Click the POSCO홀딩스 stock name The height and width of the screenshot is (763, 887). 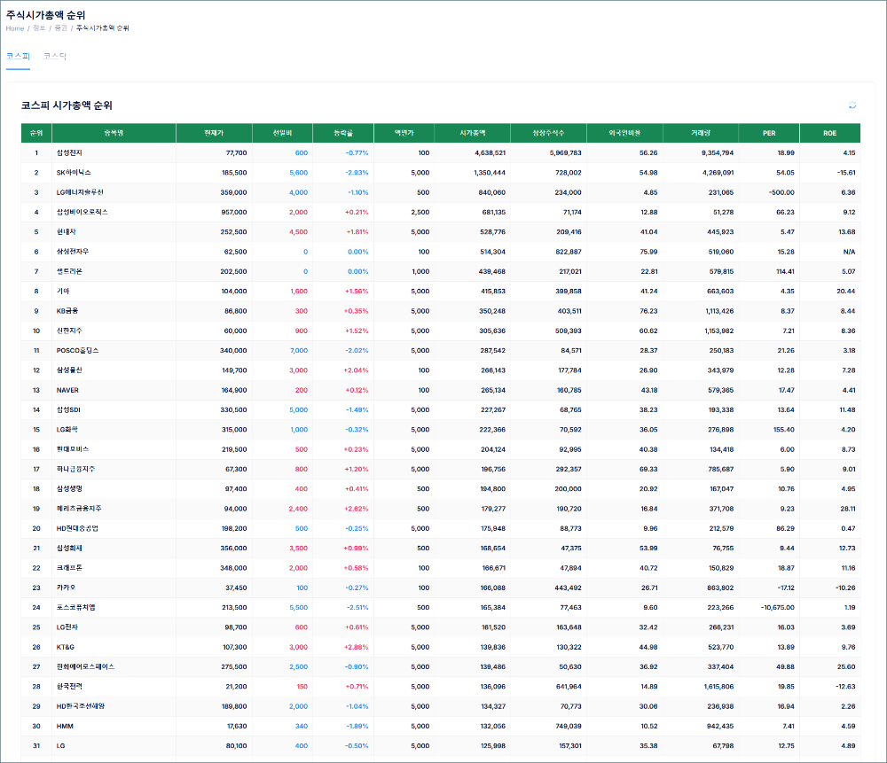pos(77,351)
